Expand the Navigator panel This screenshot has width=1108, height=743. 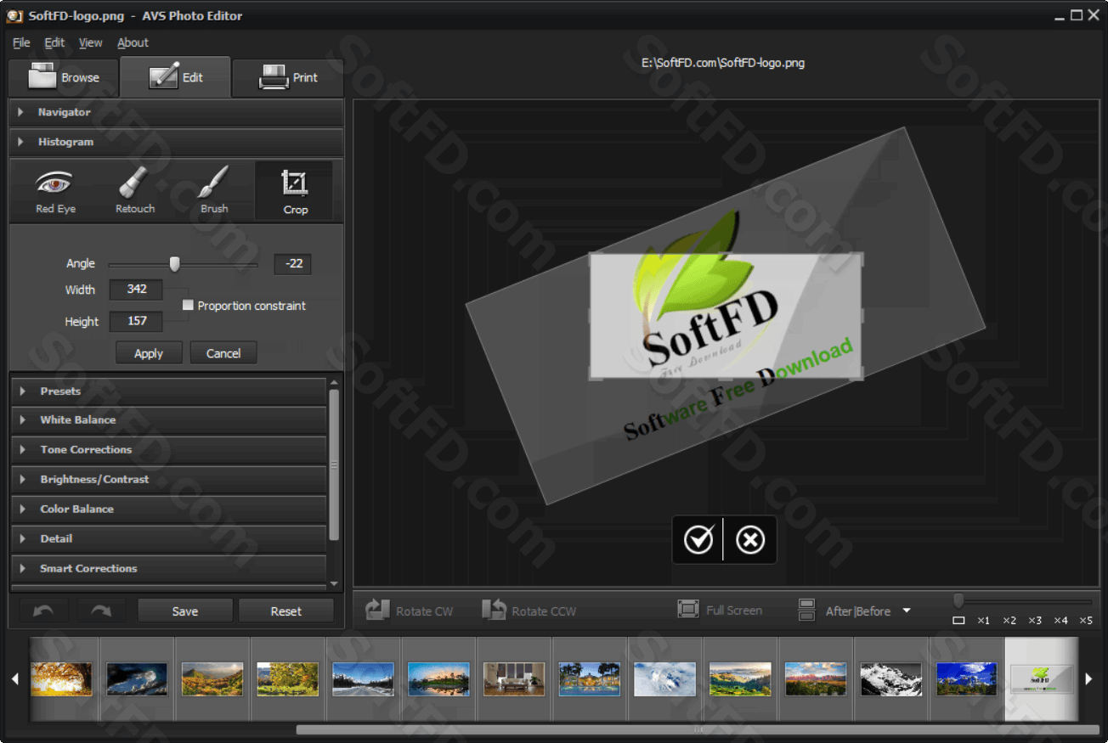tap(177, 112)
